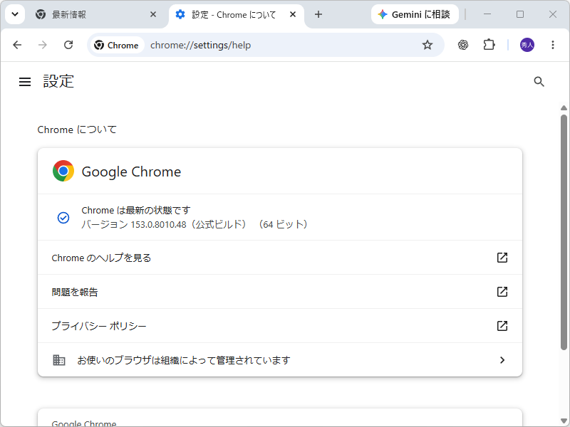The image size is (570, 427).
Task: Open 問題を報告
Action: click(x=280, y=292)
